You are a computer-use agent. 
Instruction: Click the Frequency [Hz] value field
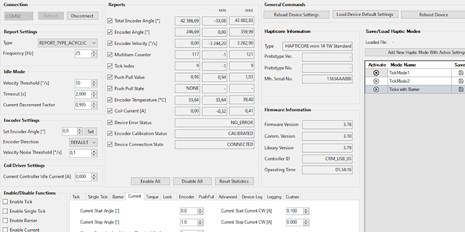click(83, 54)
